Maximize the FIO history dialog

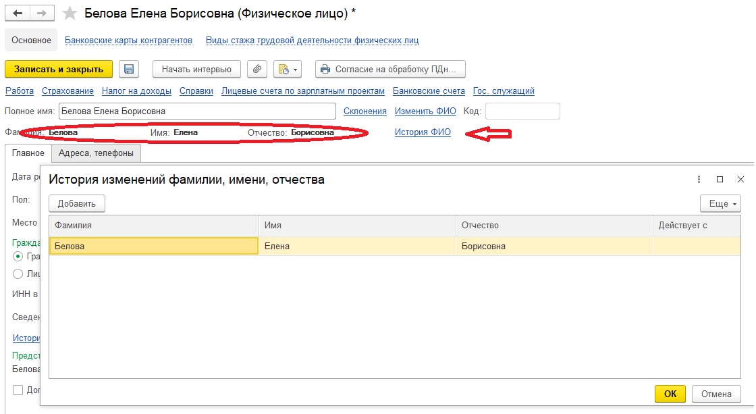point(720,180)
